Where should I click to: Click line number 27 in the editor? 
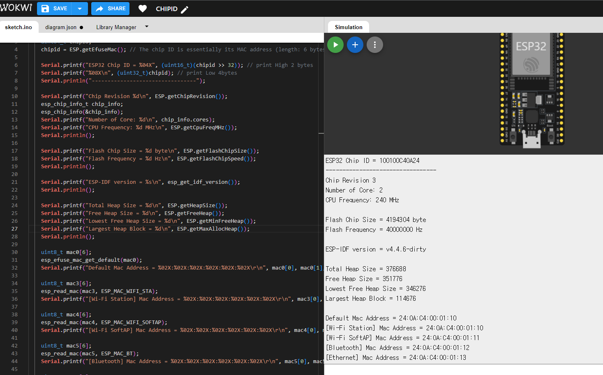click(14, 229)
